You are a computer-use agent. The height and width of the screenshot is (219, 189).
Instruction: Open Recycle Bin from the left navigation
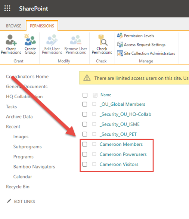(18, 186)
